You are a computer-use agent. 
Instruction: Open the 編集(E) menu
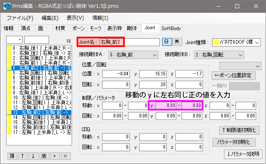point(50,18)
